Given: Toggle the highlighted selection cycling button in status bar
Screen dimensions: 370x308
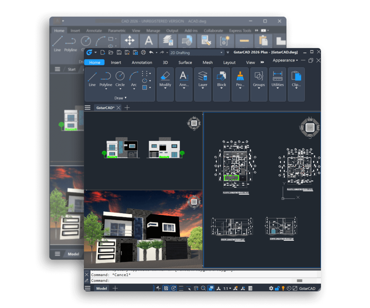Looking at the screenshot, I should pyautogui.click(x=211, y=288).
